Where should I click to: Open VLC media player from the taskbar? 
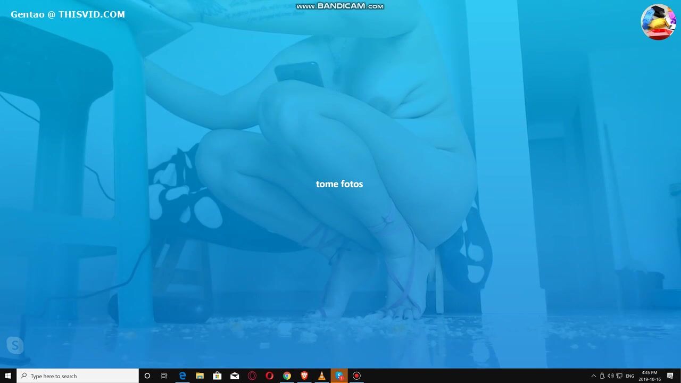[x=321, y=376]
